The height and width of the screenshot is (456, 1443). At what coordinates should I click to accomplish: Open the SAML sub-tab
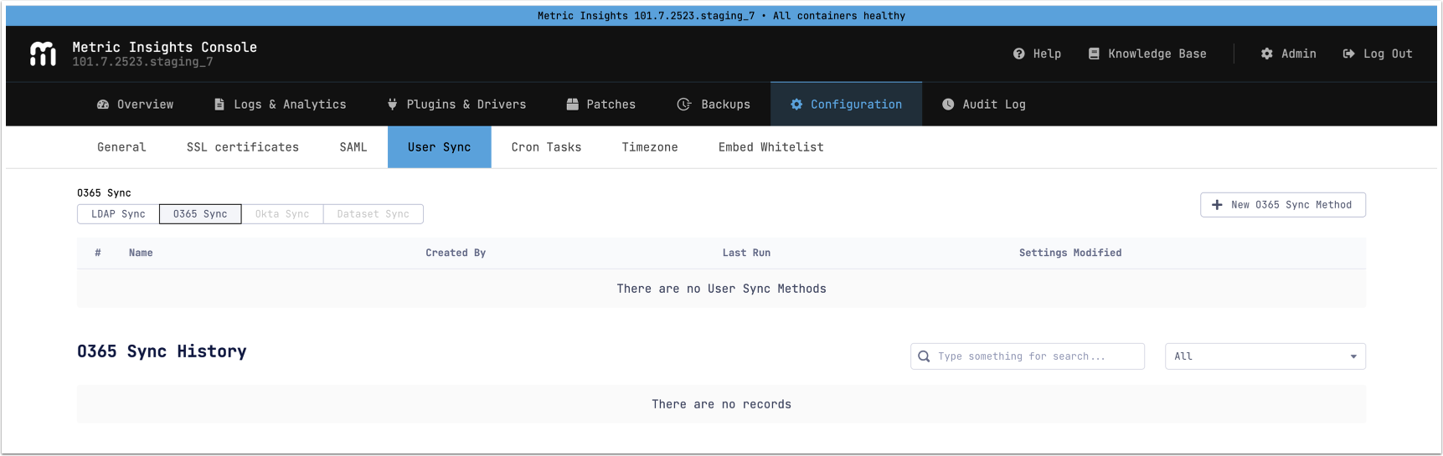pyautogui.click(x=353, y=147)
